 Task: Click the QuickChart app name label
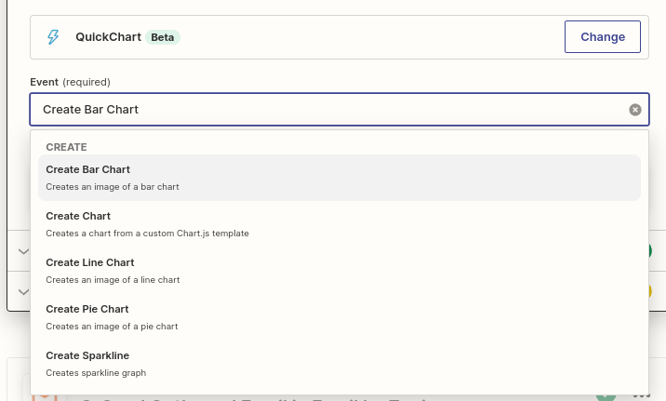coord(108,37)
